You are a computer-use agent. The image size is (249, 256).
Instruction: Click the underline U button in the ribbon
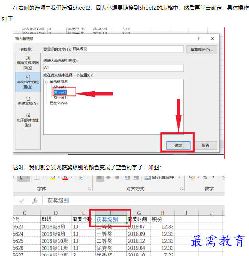[21, 178]
